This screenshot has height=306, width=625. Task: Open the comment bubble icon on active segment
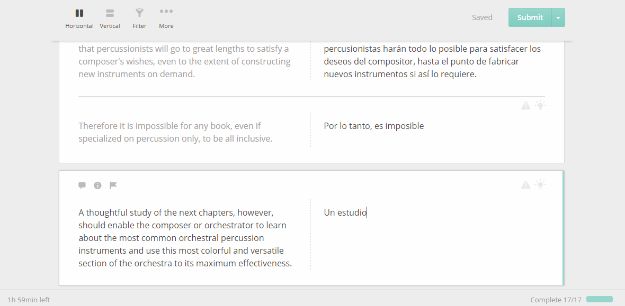(x=82, y=186)
